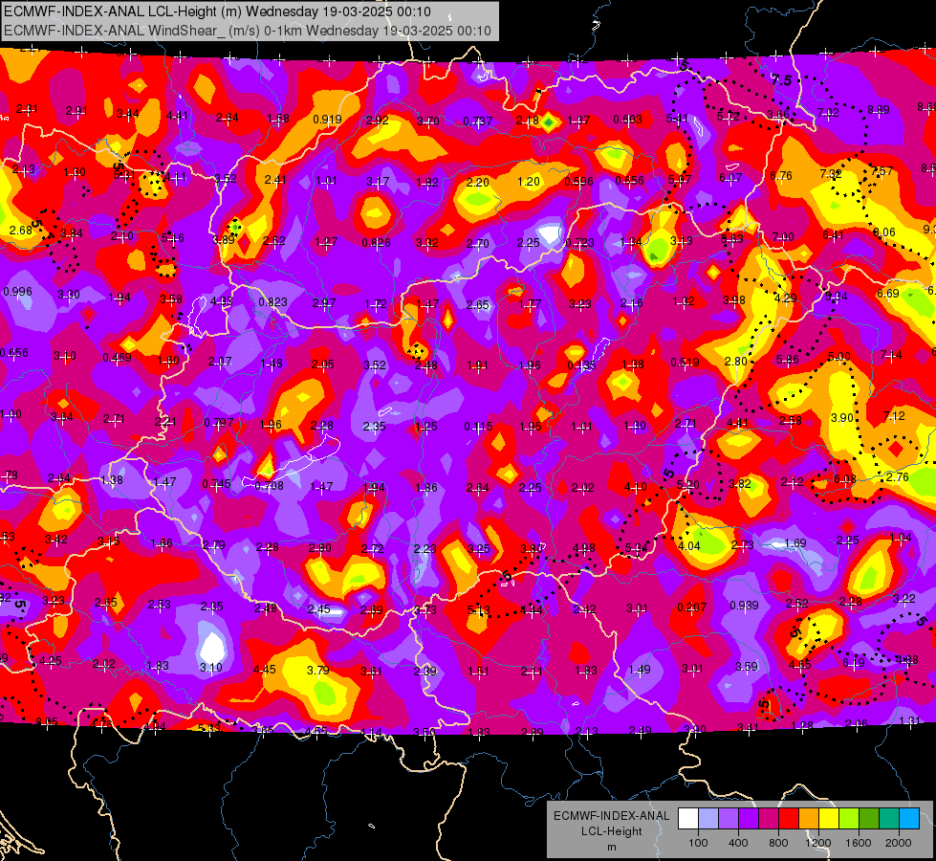Click the wind shear value 7.02
936x861 pixels.
(828, 112)
